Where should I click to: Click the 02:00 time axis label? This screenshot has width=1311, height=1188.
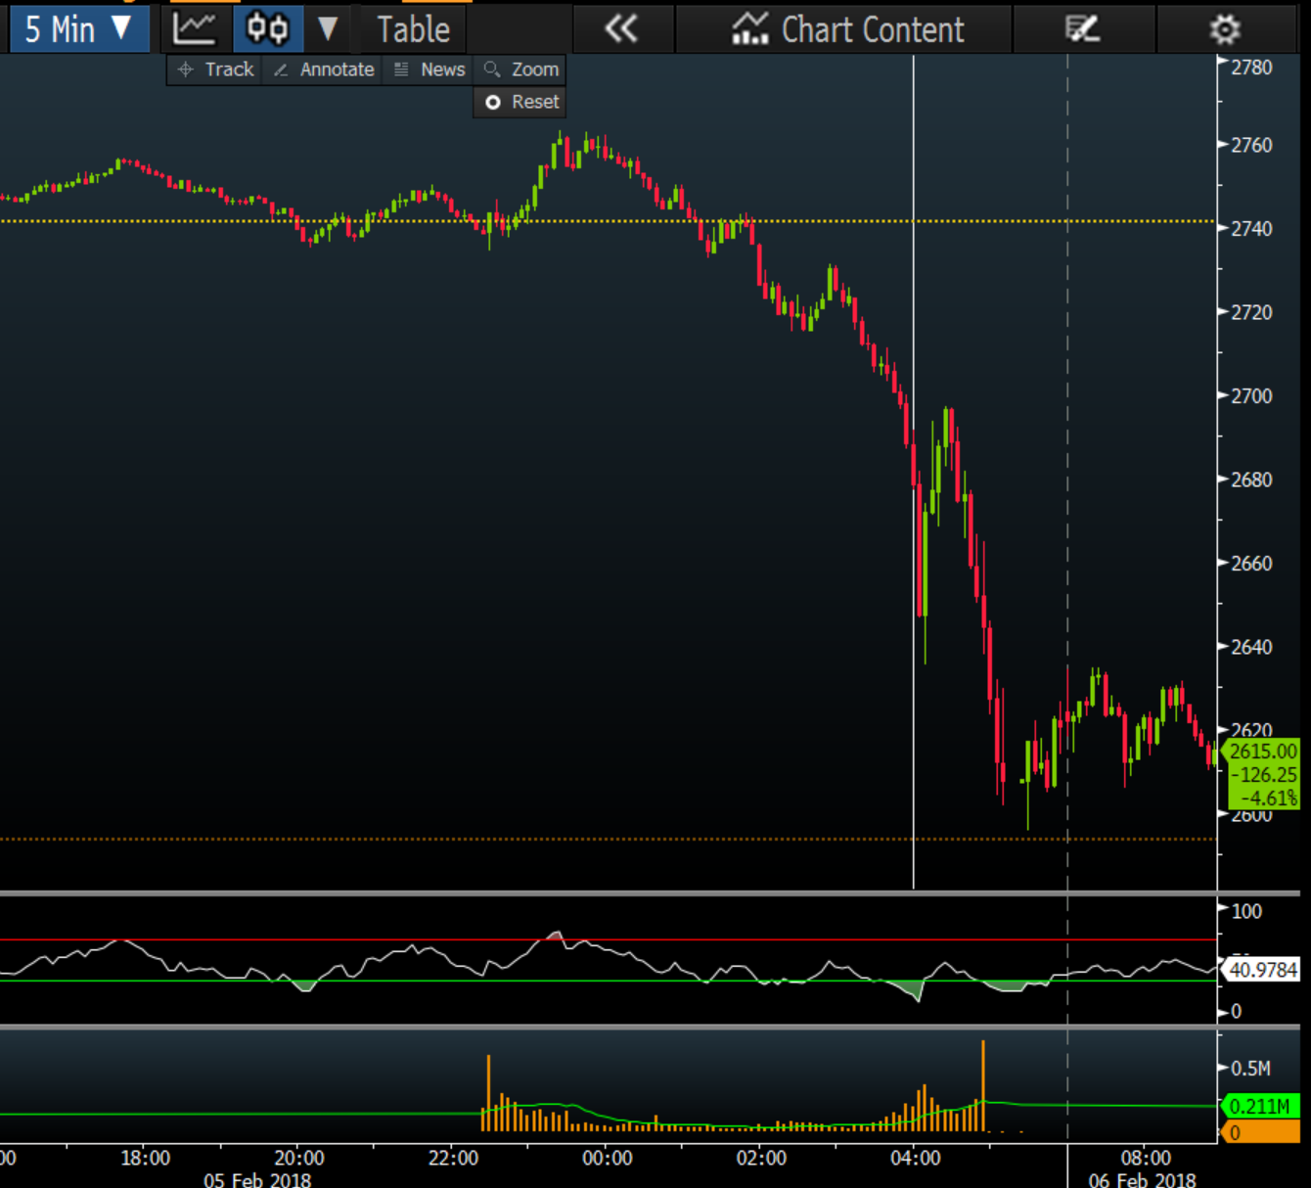click(760, 1159)
